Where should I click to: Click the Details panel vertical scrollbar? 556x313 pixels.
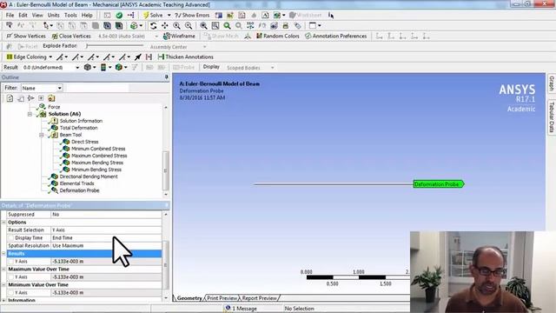click(x=166, y=265)
